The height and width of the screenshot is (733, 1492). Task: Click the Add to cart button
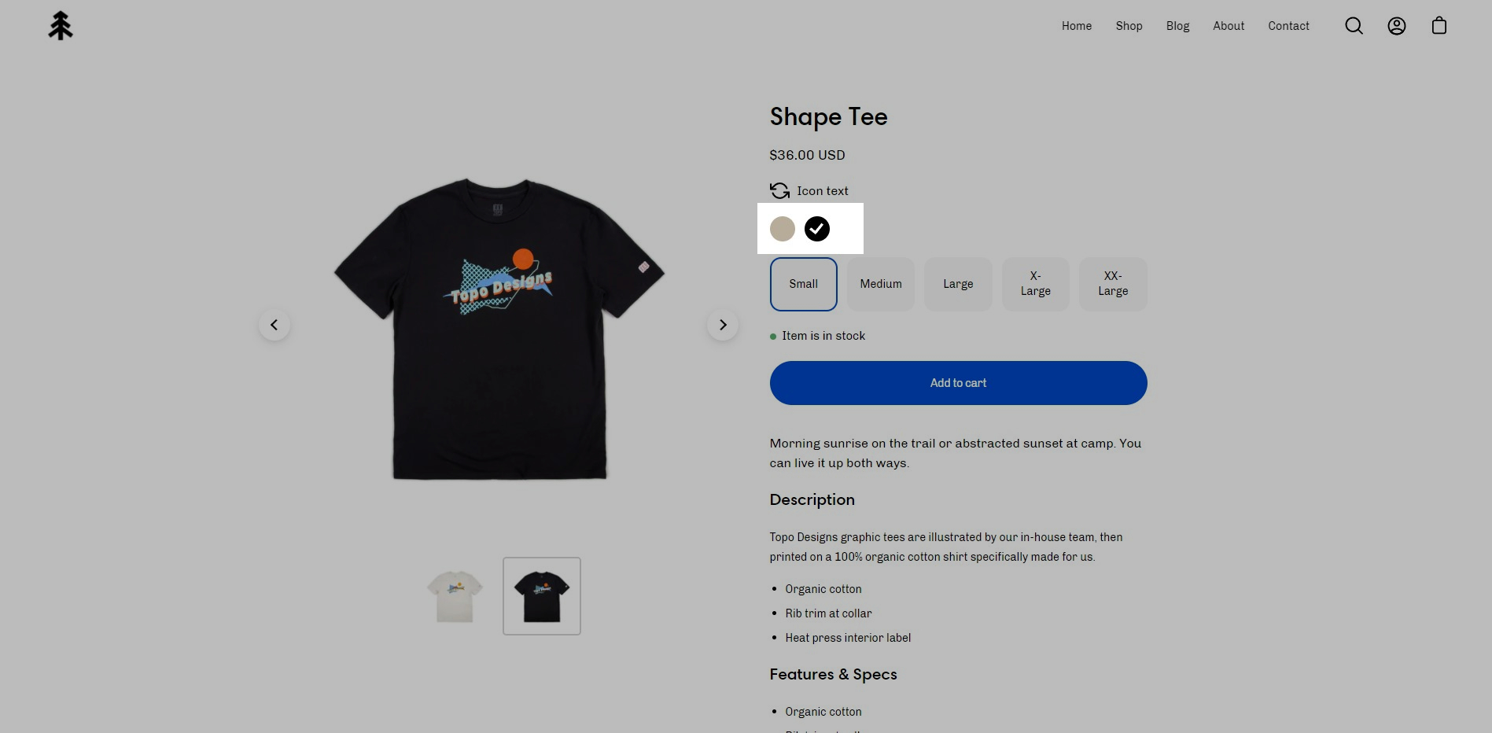point(958,383)
